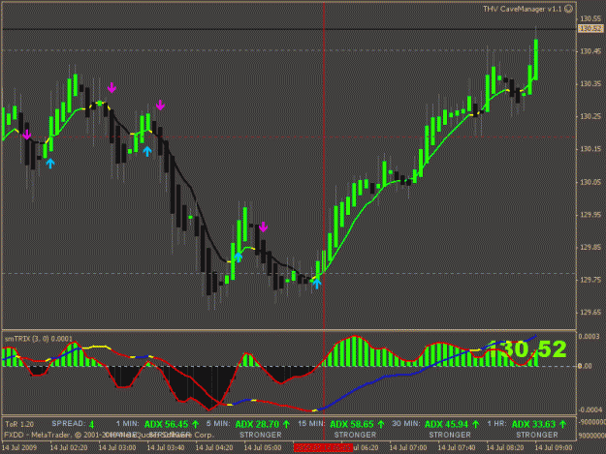The height and width of the screenshot is (454, 606).
Task: Click the 130.35 price axis label
Action: click(x=590, y=83)
